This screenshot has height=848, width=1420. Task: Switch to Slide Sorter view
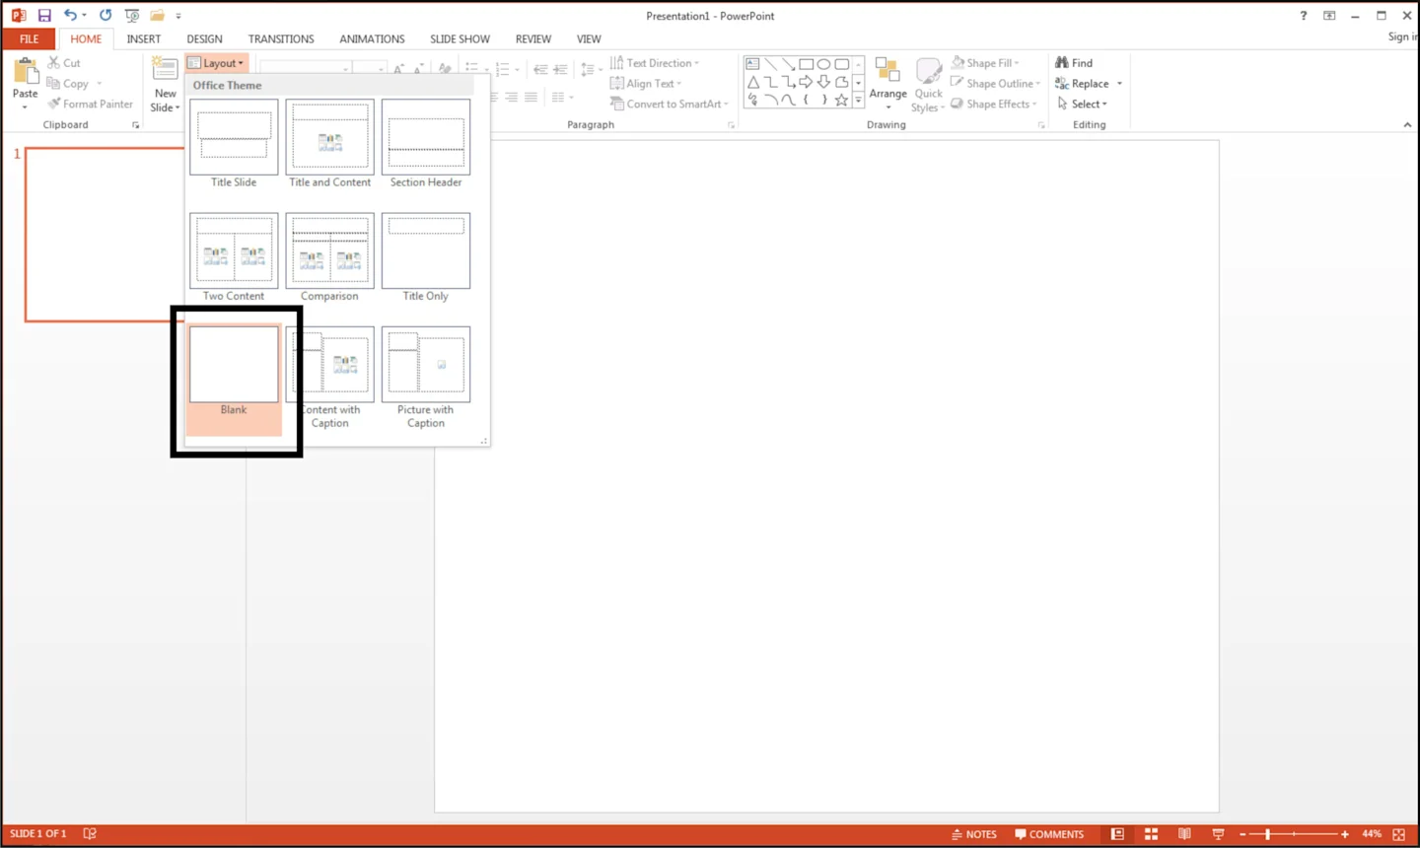1151,833
